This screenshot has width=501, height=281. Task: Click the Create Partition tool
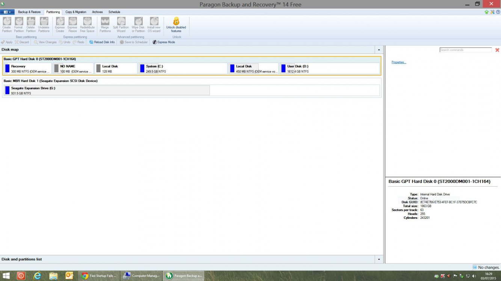click(x=7, y=25)
